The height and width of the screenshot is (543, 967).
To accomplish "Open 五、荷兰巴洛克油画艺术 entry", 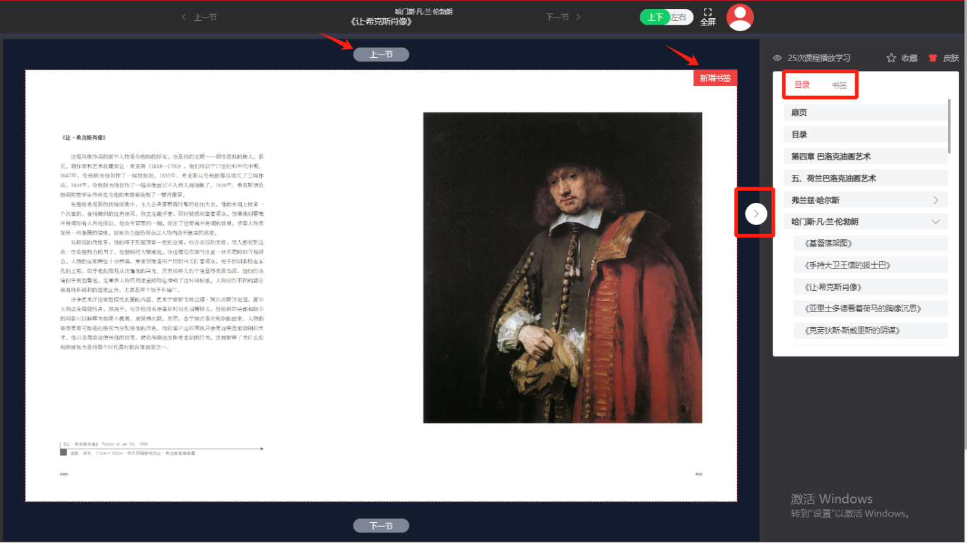I will (x=866, y=178).
